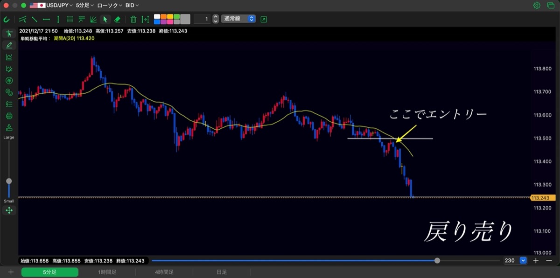Click the trash delete icon

[133, 19]
